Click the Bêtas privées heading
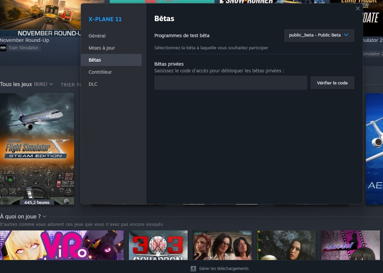This screenshot has height=273, width=383. click(x=169, y=64)
